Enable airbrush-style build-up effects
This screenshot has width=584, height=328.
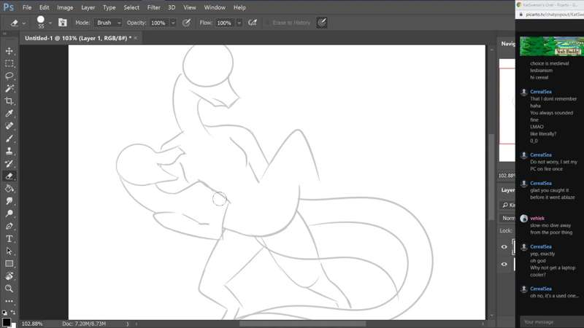point(253,23)
